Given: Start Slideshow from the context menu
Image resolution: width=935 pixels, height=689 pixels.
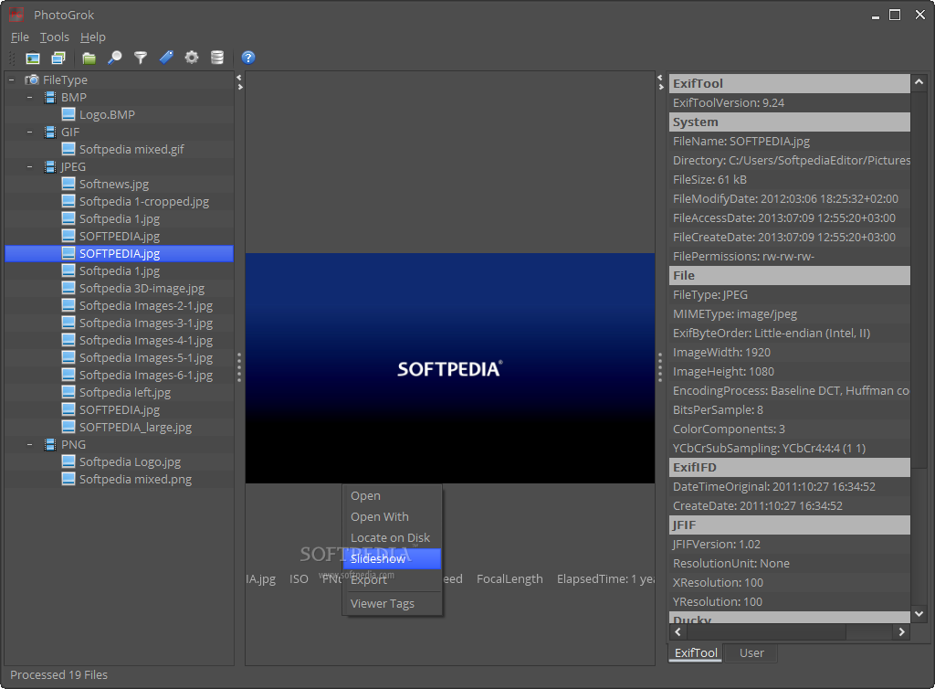Looking at the screenshot, I should pyautogui.click(x=392, y=559).
